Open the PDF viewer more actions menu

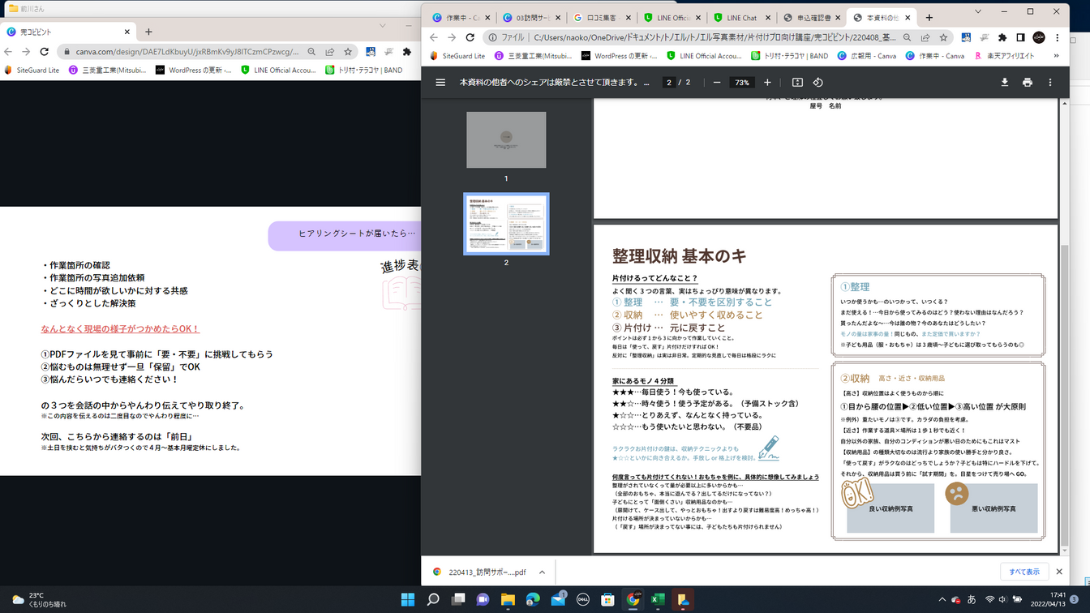click(x=1050, y=83)
